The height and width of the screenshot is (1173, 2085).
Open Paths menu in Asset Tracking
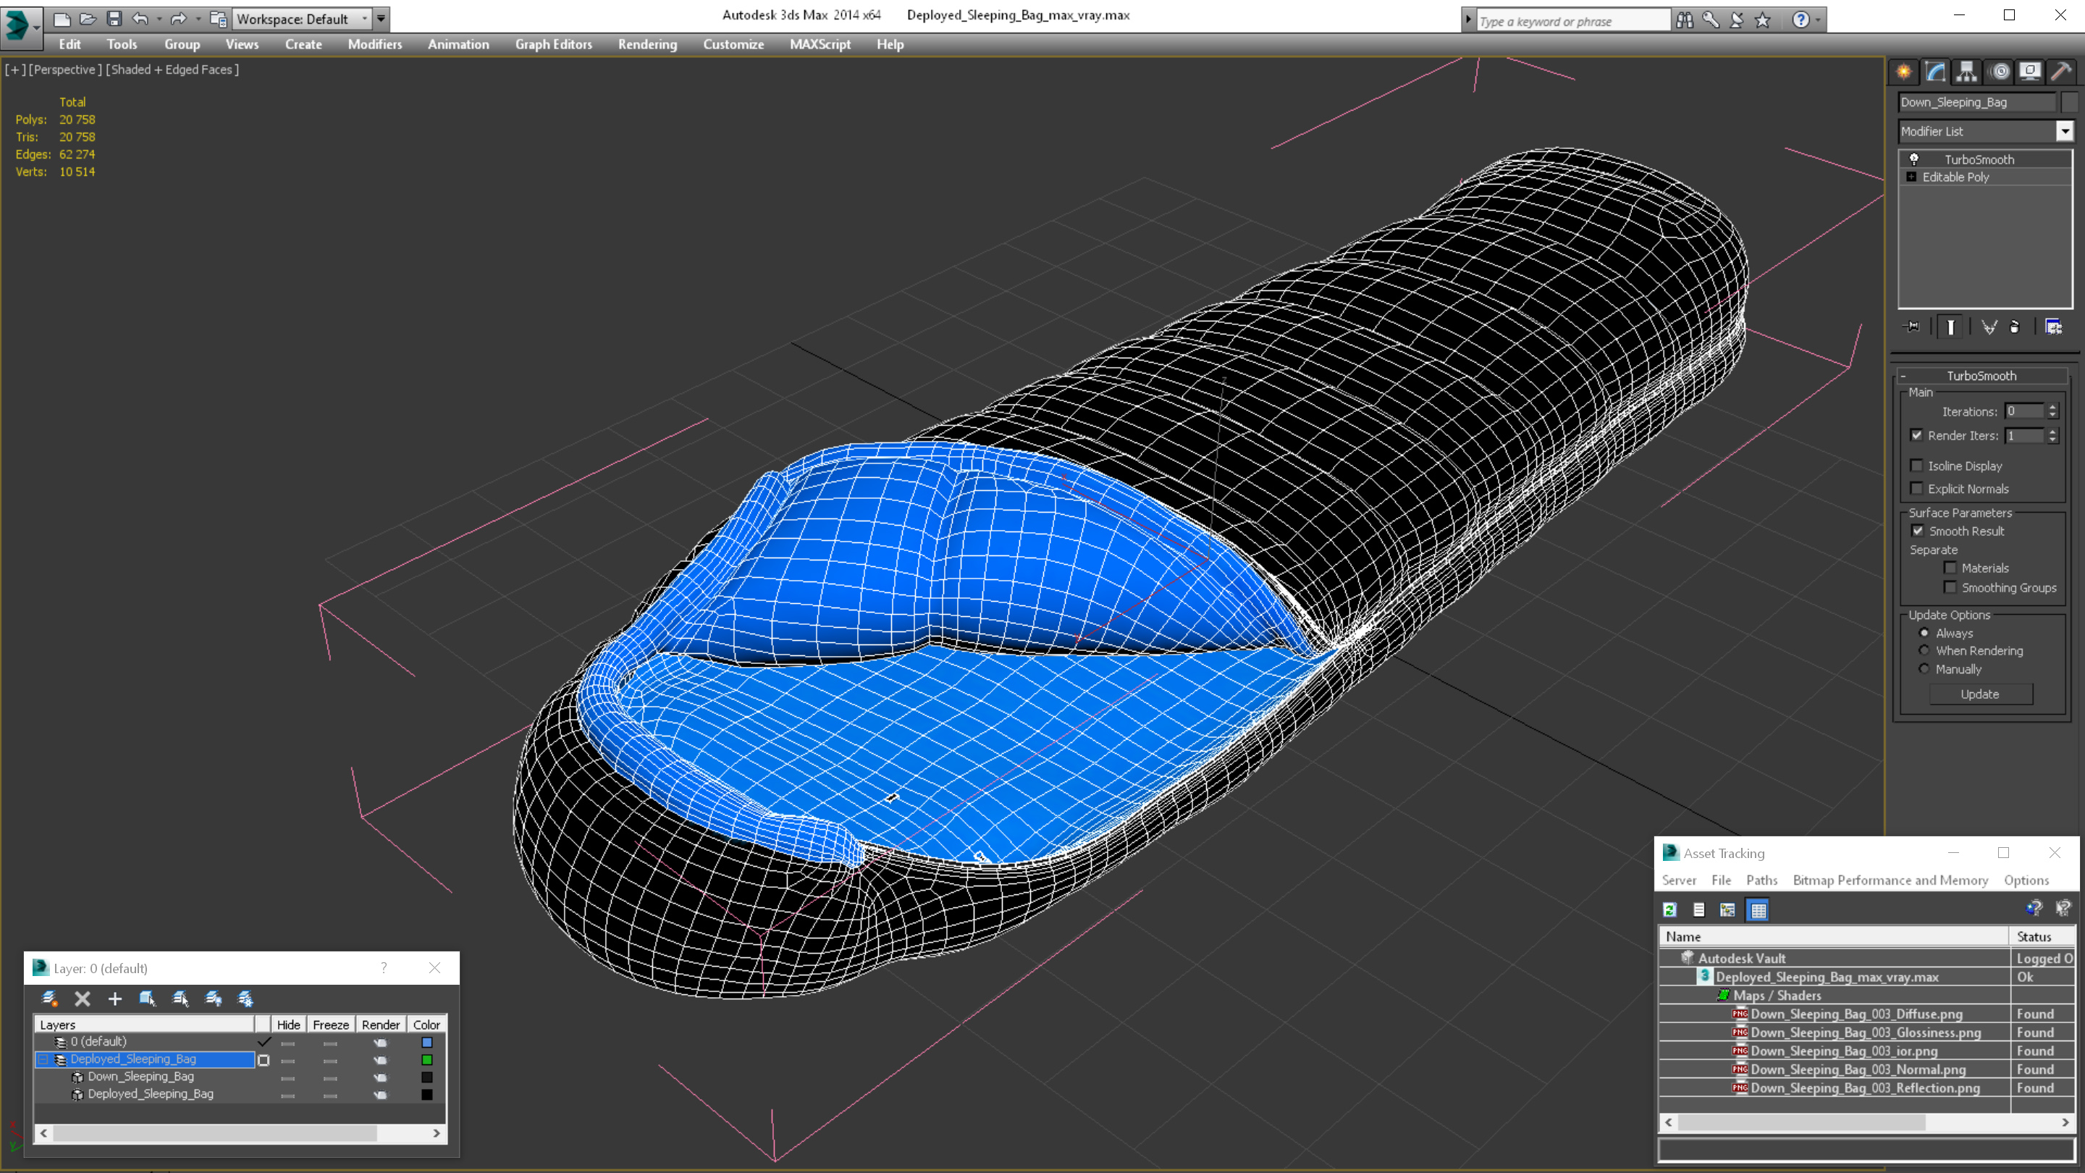1761,880
